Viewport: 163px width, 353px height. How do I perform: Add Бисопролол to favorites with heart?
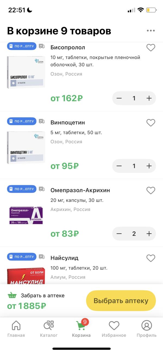[151, 48]
